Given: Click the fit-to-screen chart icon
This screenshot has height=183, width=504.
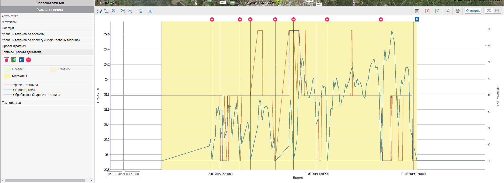Looking at the screenshot, I should [x=113, y=11].
